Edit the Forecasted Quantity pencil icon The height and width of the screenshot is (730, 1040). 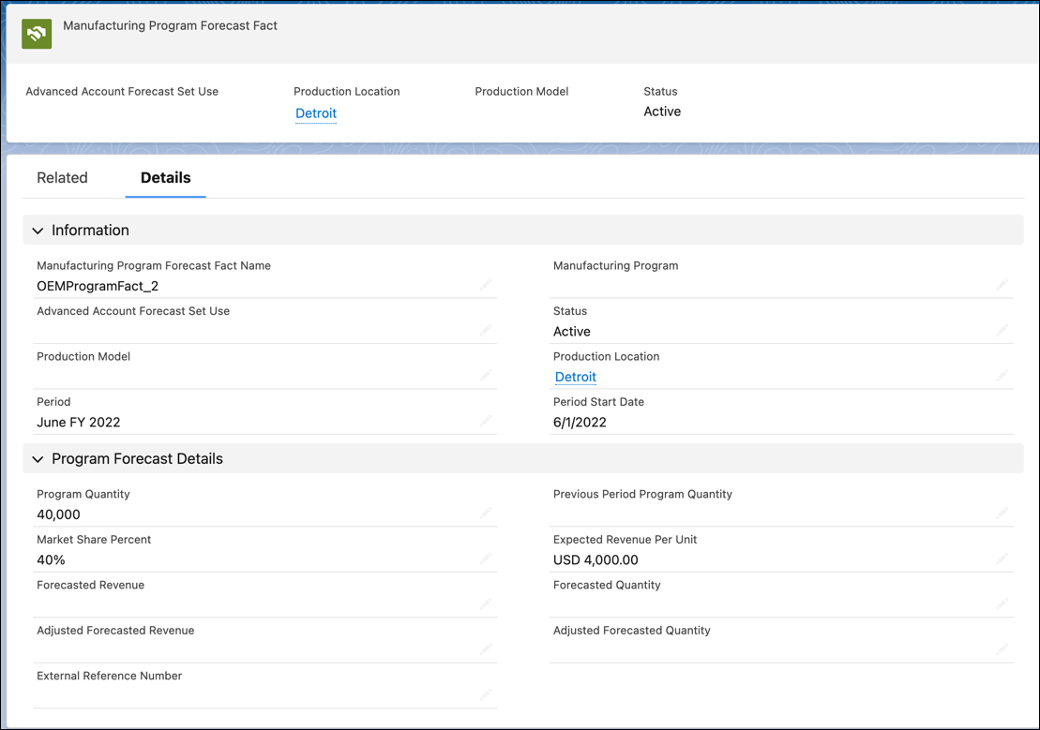pyautogui.click(x=1002, y=603)
